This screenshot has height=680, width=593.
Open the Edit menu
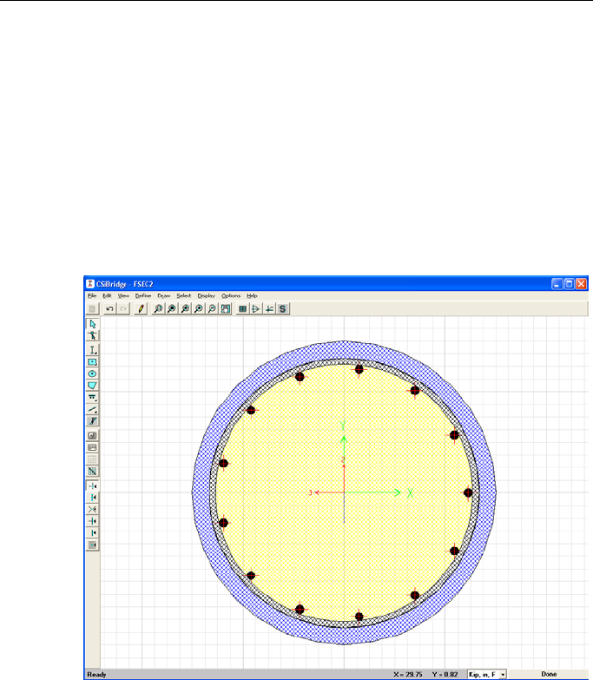point(107,296)
